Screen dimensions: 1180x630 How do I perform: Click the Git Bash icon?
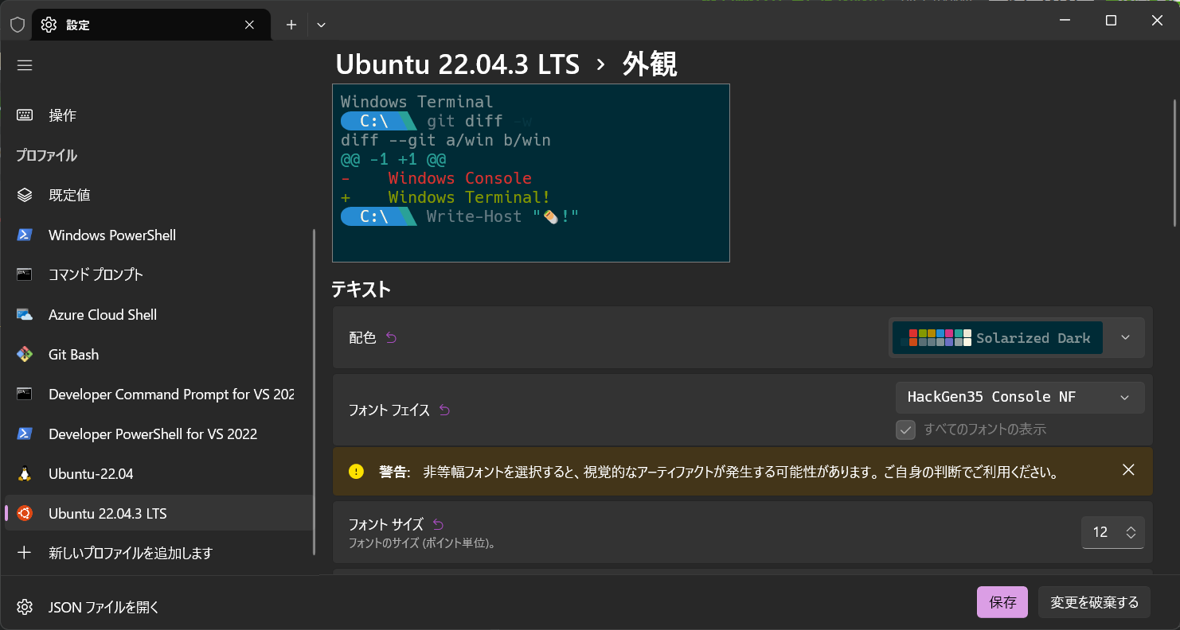[x=25, y=354]
